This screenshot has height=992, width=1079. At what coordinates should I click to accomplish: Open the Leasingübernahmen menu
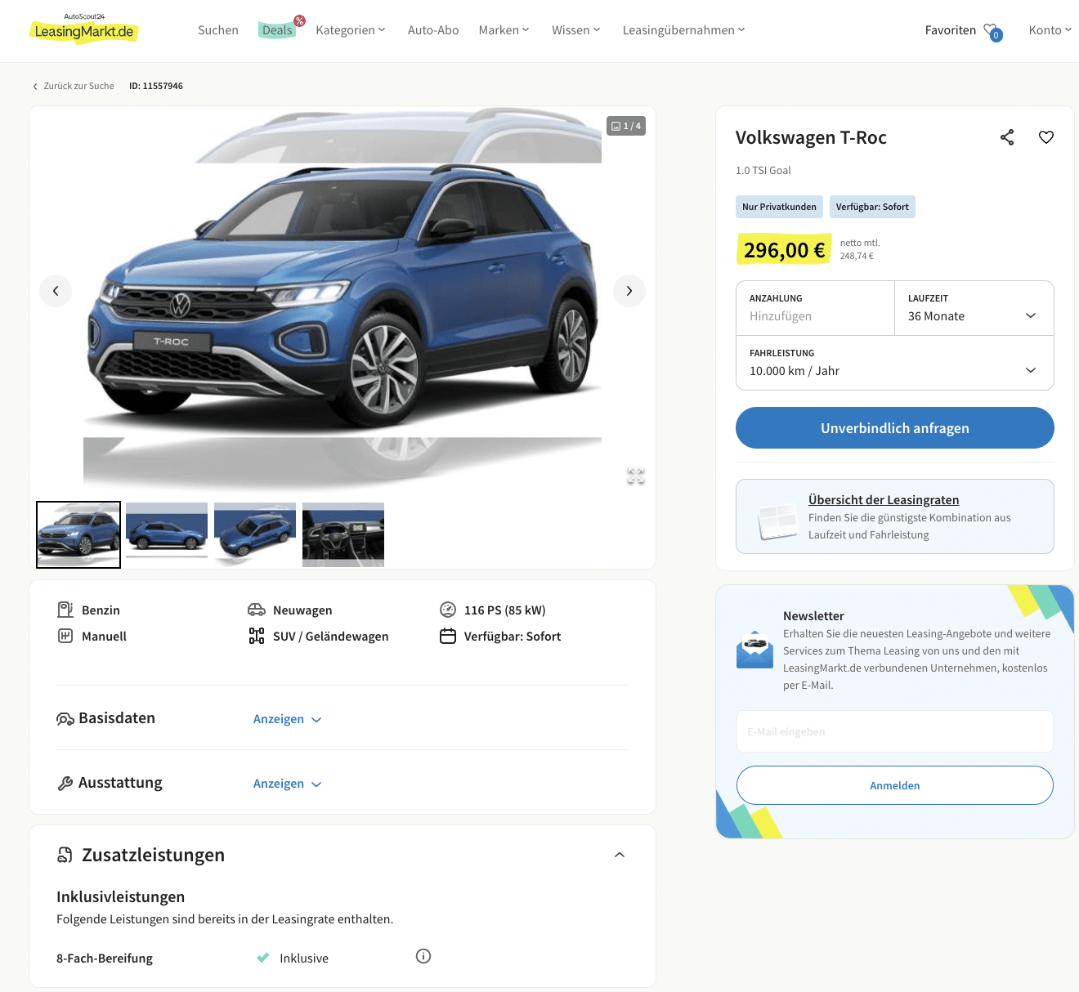click(684, 30)
